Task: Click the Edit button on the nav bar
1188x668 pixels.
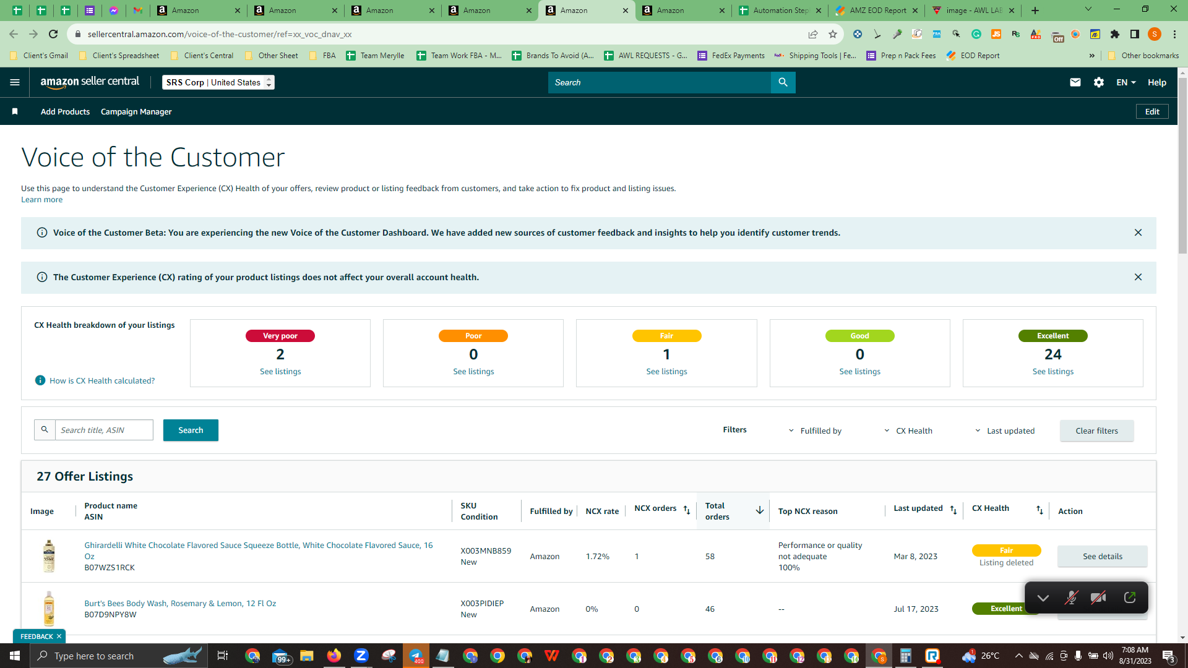Action: pyautogui.click(x=1152, y=112)
